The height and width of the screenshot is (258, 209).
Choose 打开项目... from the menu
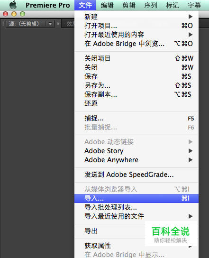coord(136,26)
